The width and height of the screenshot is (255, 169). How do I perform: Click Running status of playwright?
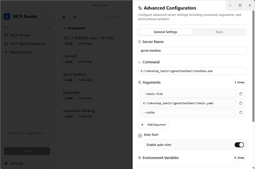coord(85,98)
